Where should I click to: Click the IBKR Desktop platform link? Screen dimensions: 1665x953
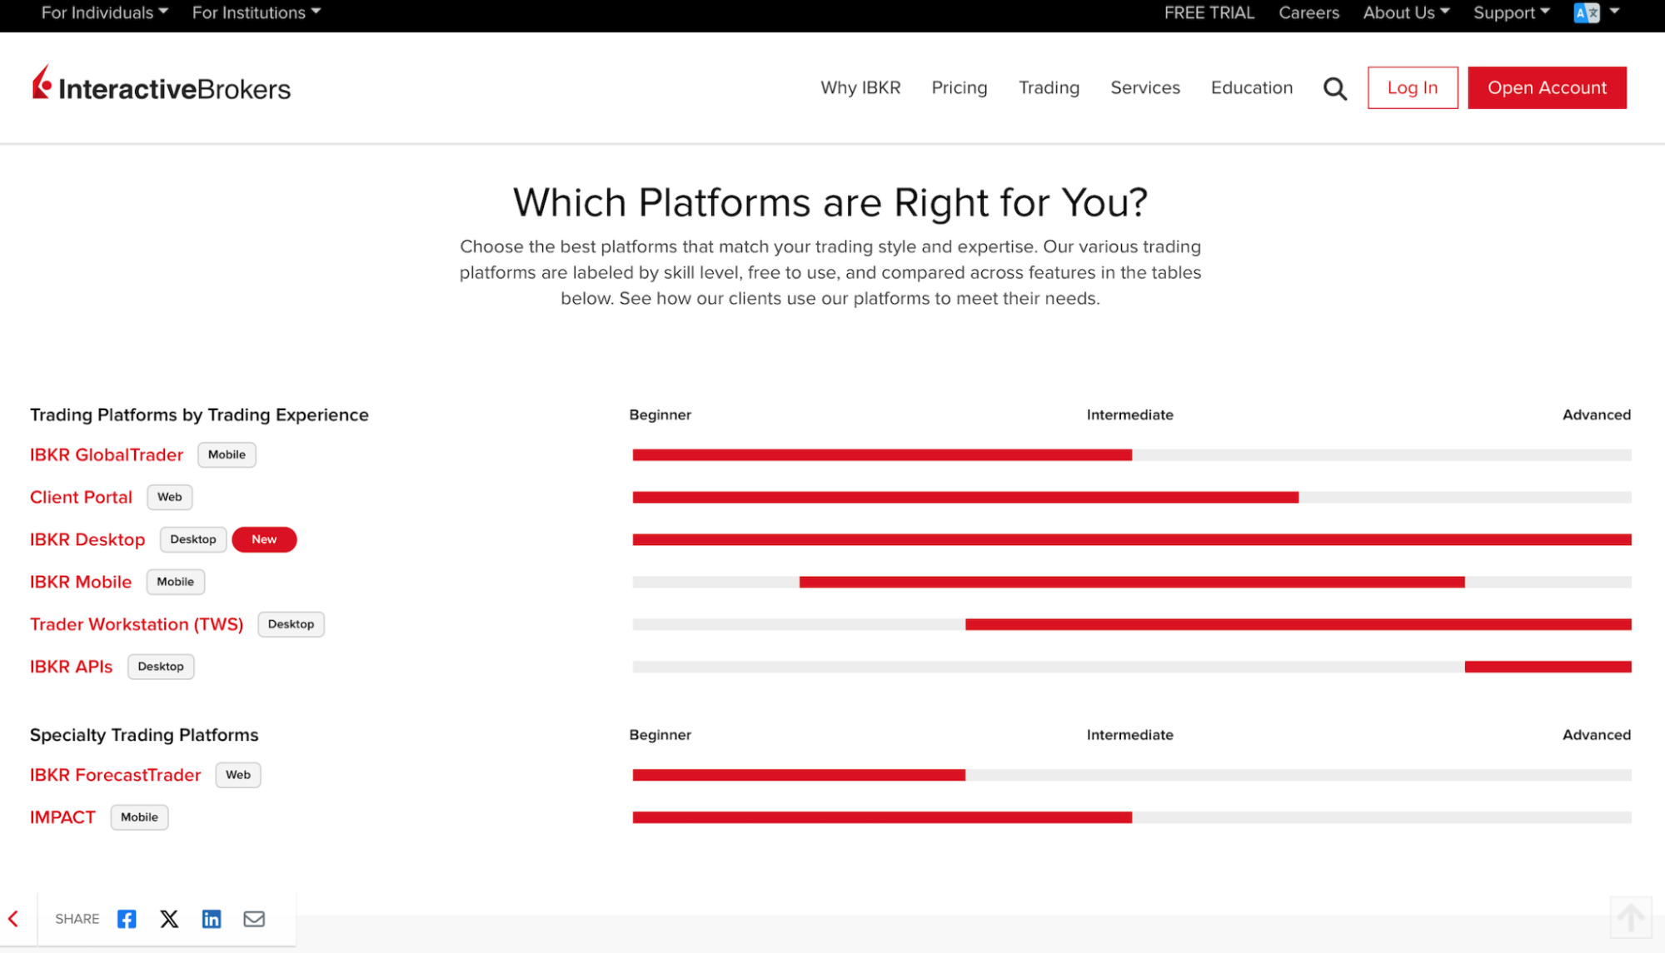click(88, 539)
